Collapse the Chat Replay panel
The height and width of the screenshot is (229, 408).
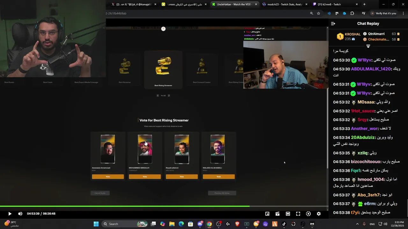click(333, 24)
